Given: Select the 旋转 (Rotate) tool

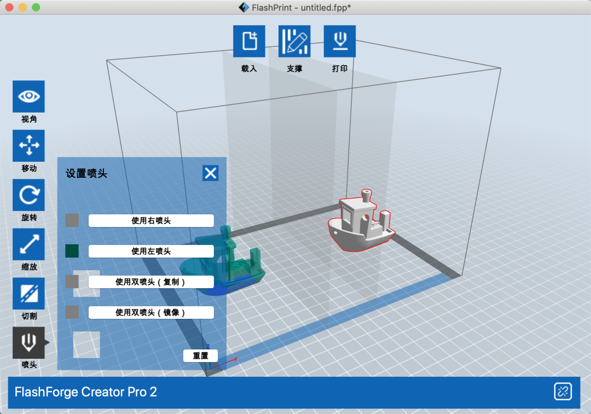Looking at the screenshot, I should (28, 195).
